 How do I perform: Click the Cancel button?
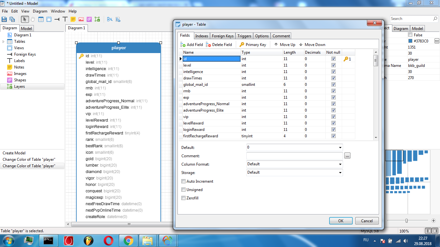pos(367,221)
